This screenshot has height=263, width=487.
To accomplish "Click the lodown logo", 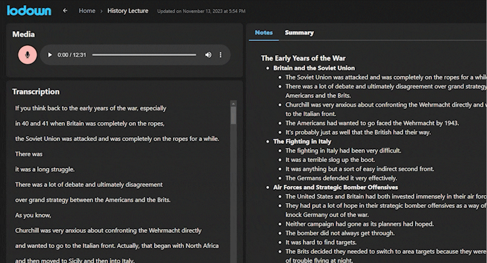I will (29, 11).
